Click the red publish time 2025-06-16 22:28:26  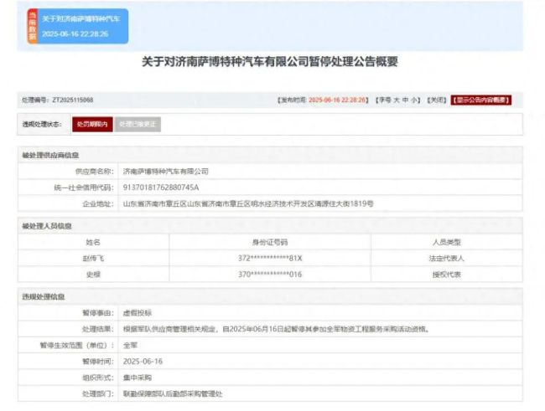(337, 100)
